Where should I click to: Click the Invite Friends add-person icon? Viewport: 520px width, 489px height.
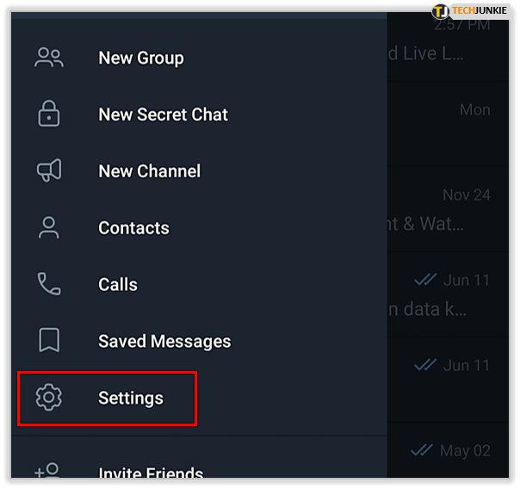pyautogui.click(x=47, y=472)
